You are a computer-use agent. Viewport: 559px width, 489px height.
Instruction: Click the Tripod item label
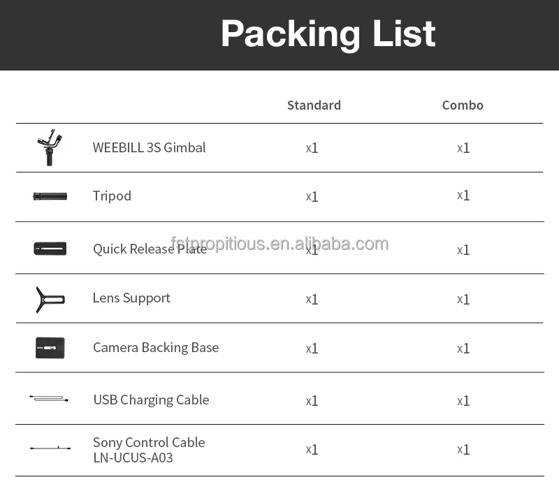[112, 196]
